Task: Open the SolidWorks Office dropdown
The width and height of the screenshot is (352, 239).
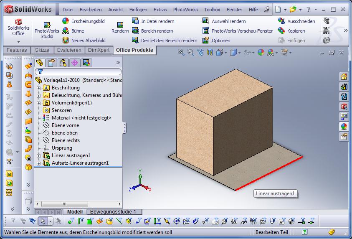Action: [x=18, y=42]
